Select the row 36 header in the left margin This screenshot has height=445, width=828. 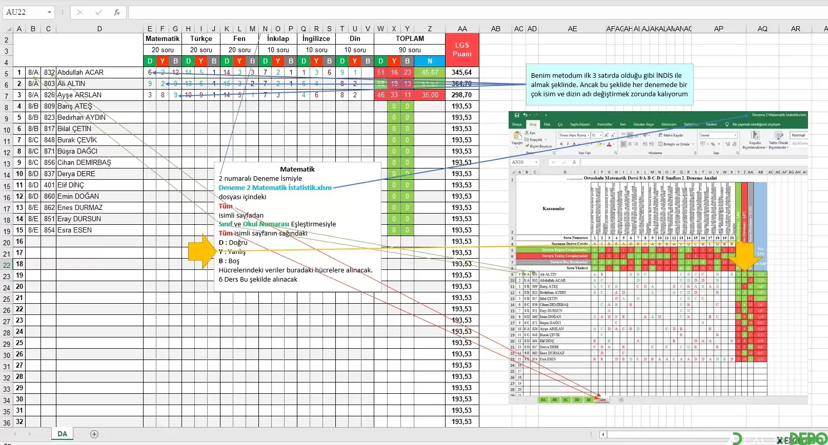pyautogui.click(x=6, y=423)
